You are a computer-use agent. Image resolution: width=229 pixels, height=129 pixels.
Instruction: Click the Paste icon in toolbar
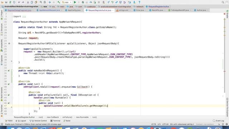(x=36, y=2)
